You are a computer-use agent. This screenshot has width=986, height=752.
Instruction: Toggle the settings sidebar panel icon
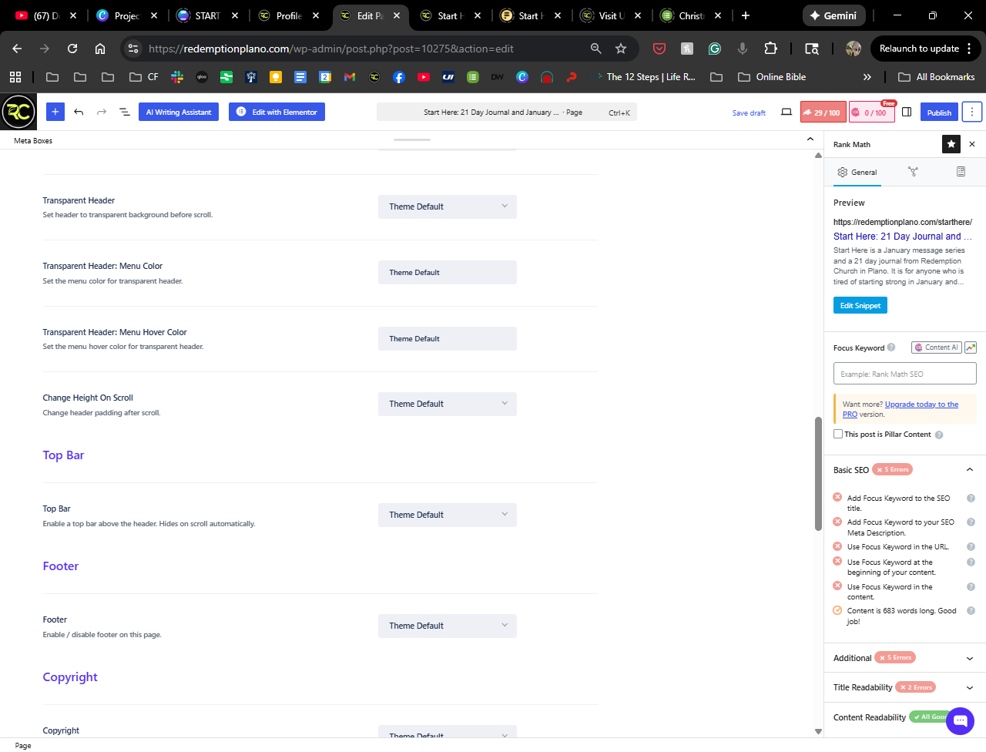point(907,112)
